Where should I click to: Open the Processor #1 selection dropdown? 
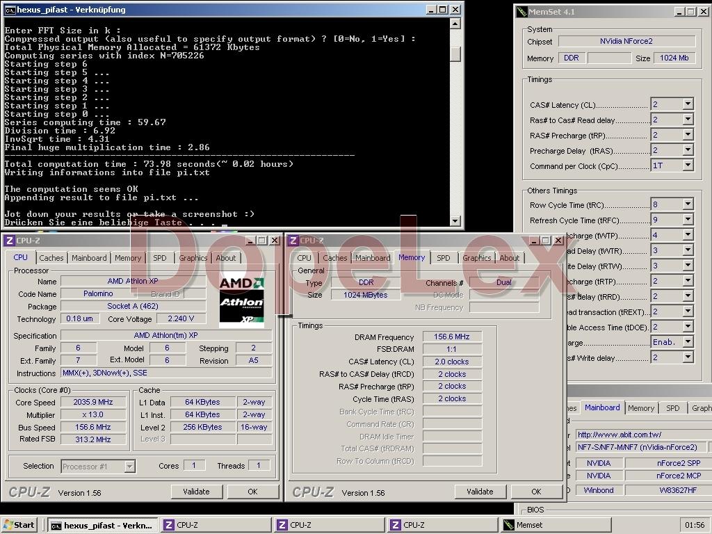130,467
